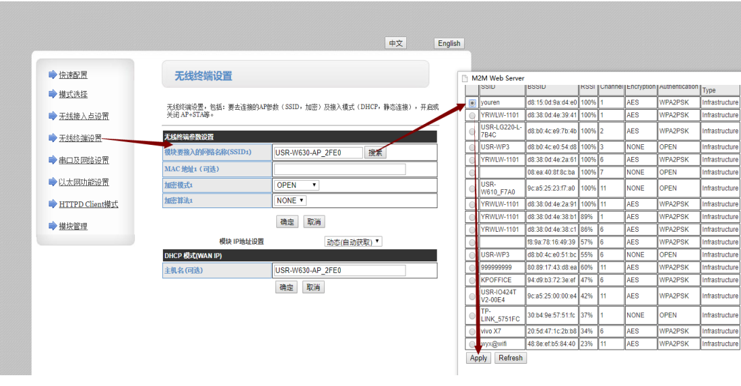Select the KPOFFICE network radio button
The height and width of the screenshot is (386, 741).
click(x=472, y=280)
